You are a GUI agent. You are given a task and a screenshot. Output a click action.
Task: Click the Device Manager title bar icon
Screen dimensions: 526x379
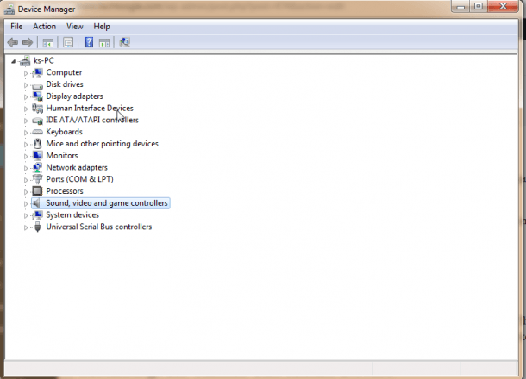point(9,9)
